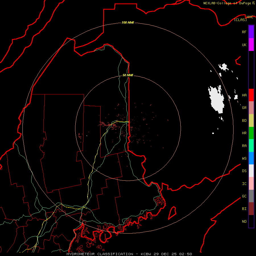256x256 pixels.
Task: Click the UK legend label
Action: pos(244,45)
